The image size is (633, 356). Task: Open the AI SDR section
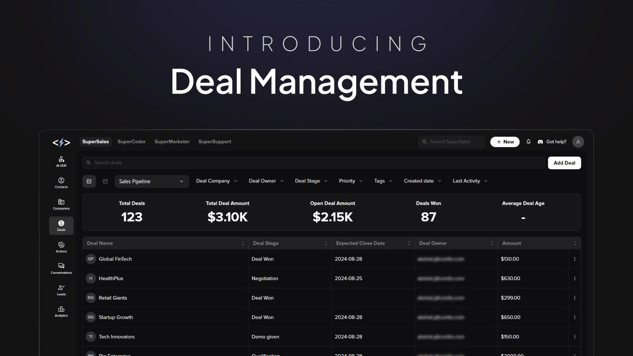(61, 161)
